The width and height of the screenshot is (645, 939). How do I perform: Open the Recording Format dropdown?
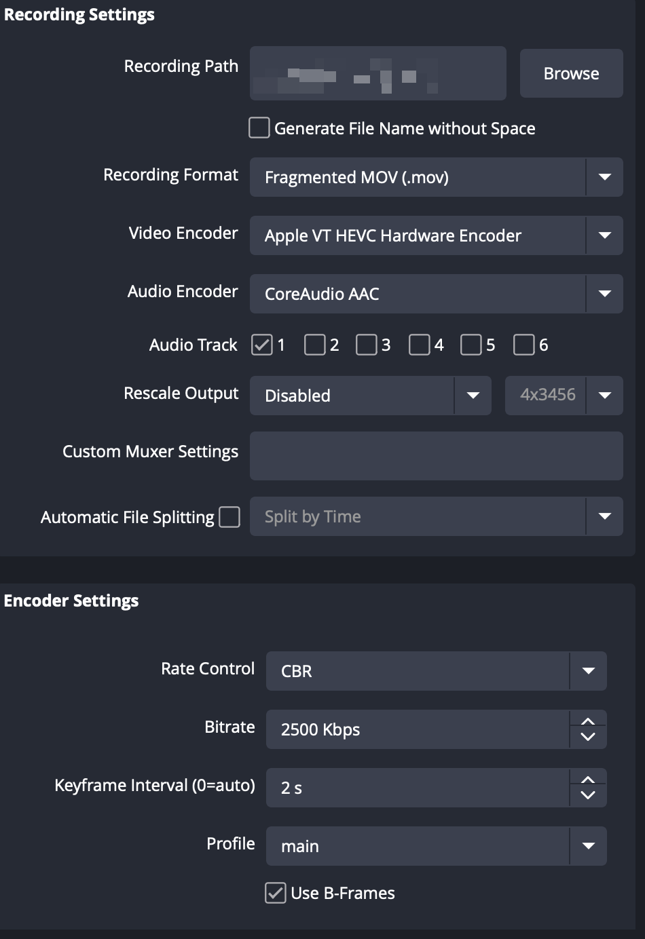click(436, 177)
